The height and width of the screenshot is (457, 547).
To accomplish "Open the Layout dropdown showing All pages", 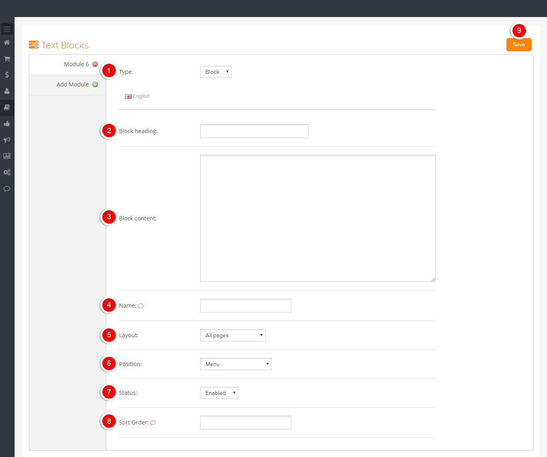I will tap(233, 335).
